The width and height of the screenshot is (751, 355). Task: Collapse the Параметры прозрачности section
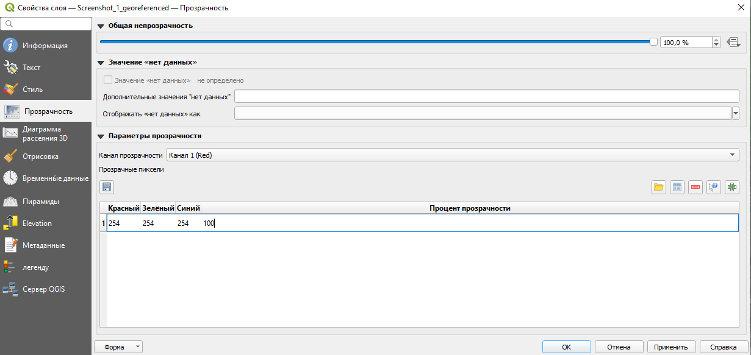coord(101,136)
